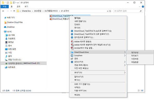Expand the 보내기(N) submenu
154x102 pixels.
point(98,73)
